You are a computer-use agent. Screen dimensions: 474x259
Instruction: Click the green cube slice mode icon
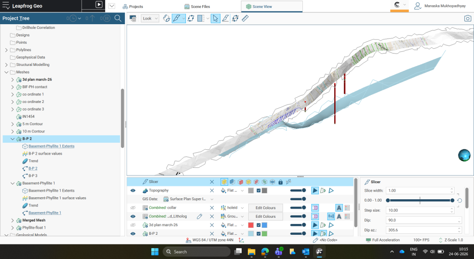pos(264,182)
